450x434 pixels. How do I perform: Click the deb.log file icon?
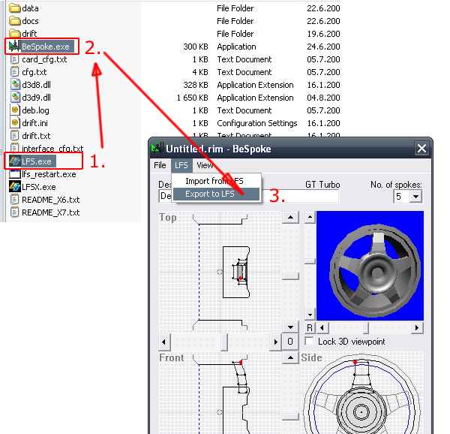(15, 110)
